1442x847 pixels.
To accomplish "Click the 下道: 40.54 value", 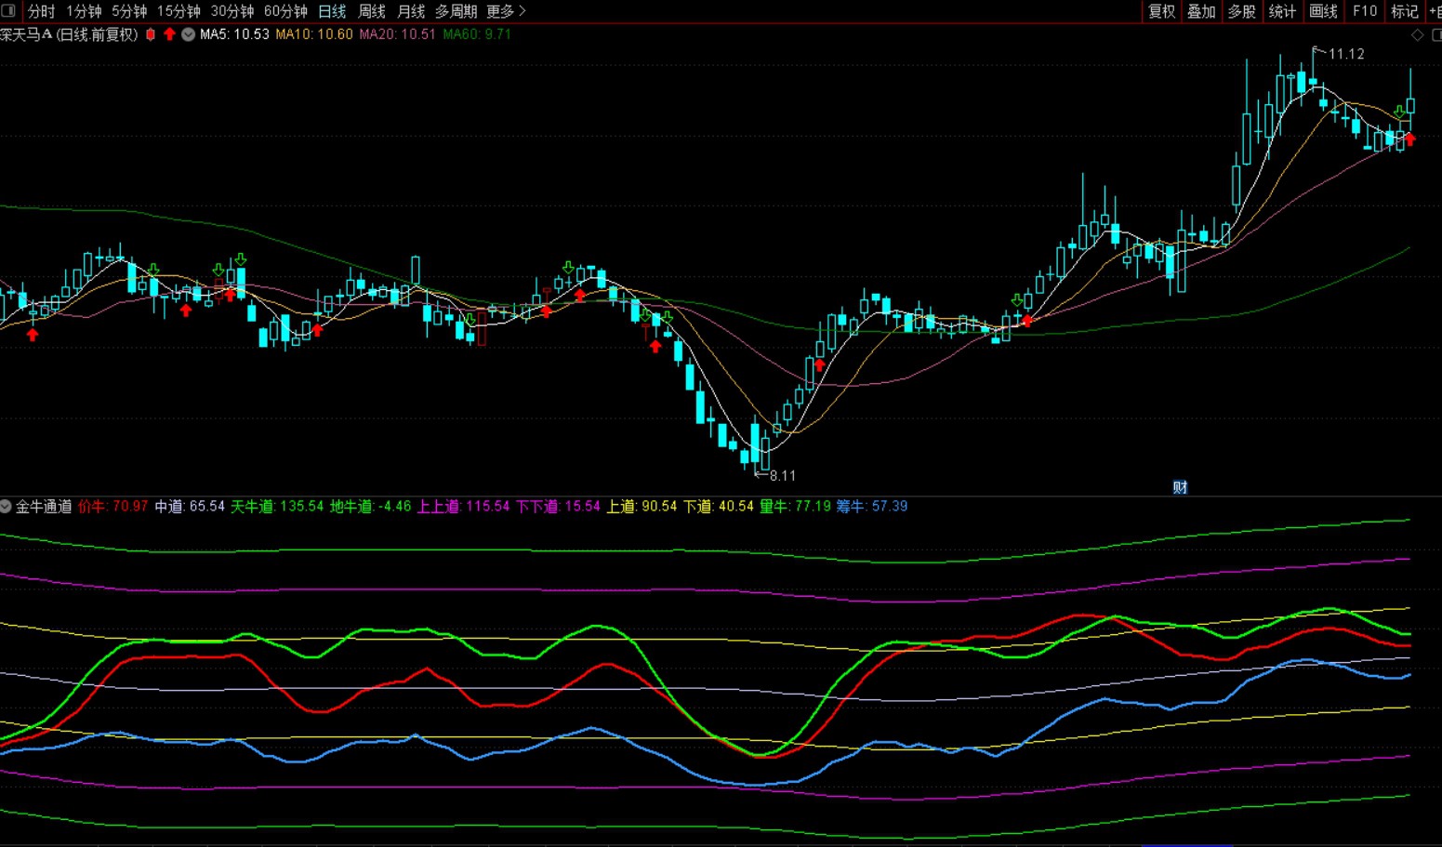I will pos(718,507).
